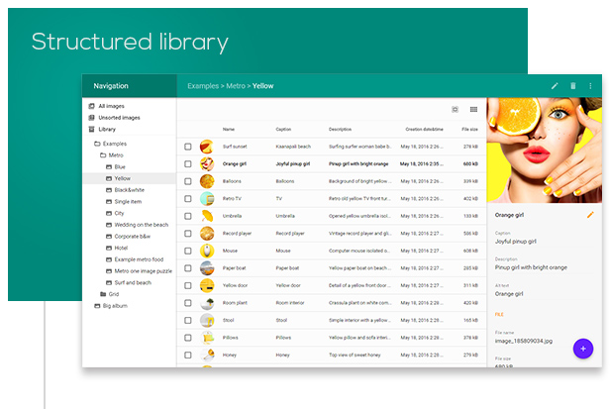Click the All images icon in navigation
Image resolution: width=610 pixels, height=409 pixels.
click(x=92, y=106)
